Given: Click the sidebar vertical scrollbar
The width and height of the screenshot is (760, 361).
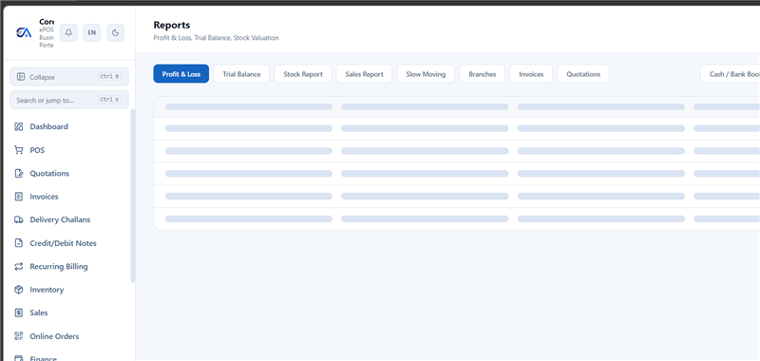Looking at the screenshot, I should coord(133,197).
